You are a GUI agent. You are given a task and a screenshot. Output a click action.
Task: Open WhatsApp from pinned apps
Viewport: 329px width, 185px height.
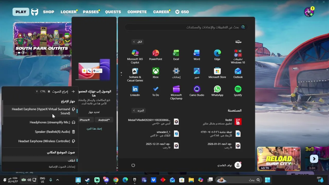coord(217,91)
